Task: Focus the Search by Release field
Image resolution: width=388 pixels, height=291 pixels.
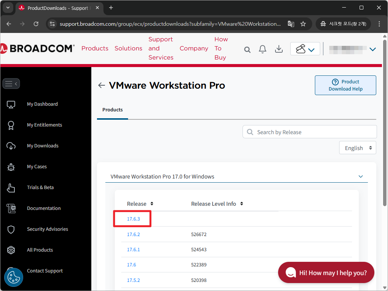Action: 310,132
